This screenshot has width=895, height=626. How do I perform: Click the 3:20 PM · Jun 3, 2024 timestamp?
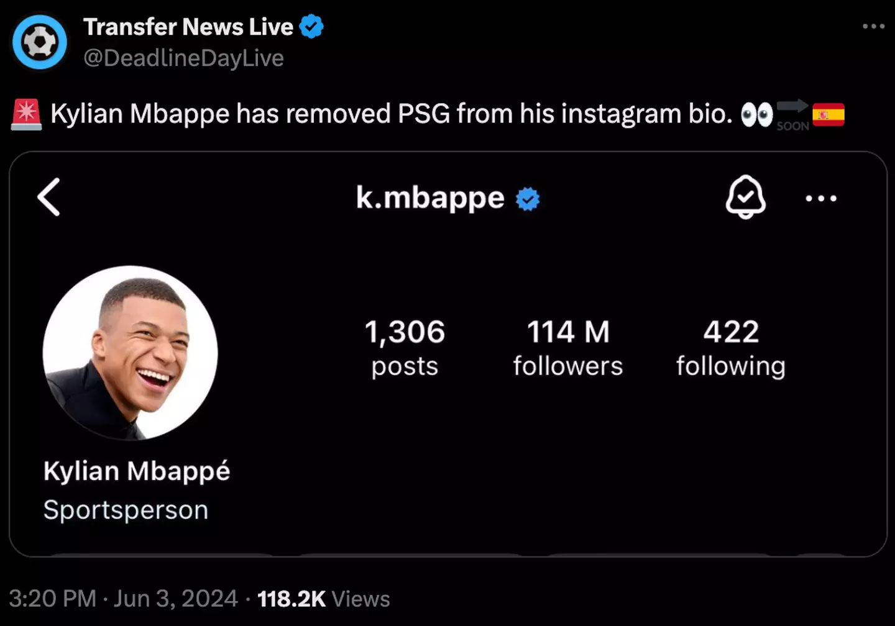pos(123,599)
